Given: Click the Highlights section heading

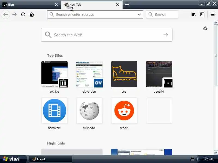Looking at the screenshot, I should point(56,143).
